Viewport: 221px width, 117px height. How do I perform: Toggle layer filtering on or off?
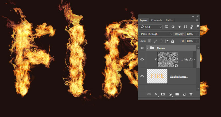[198, 27]
